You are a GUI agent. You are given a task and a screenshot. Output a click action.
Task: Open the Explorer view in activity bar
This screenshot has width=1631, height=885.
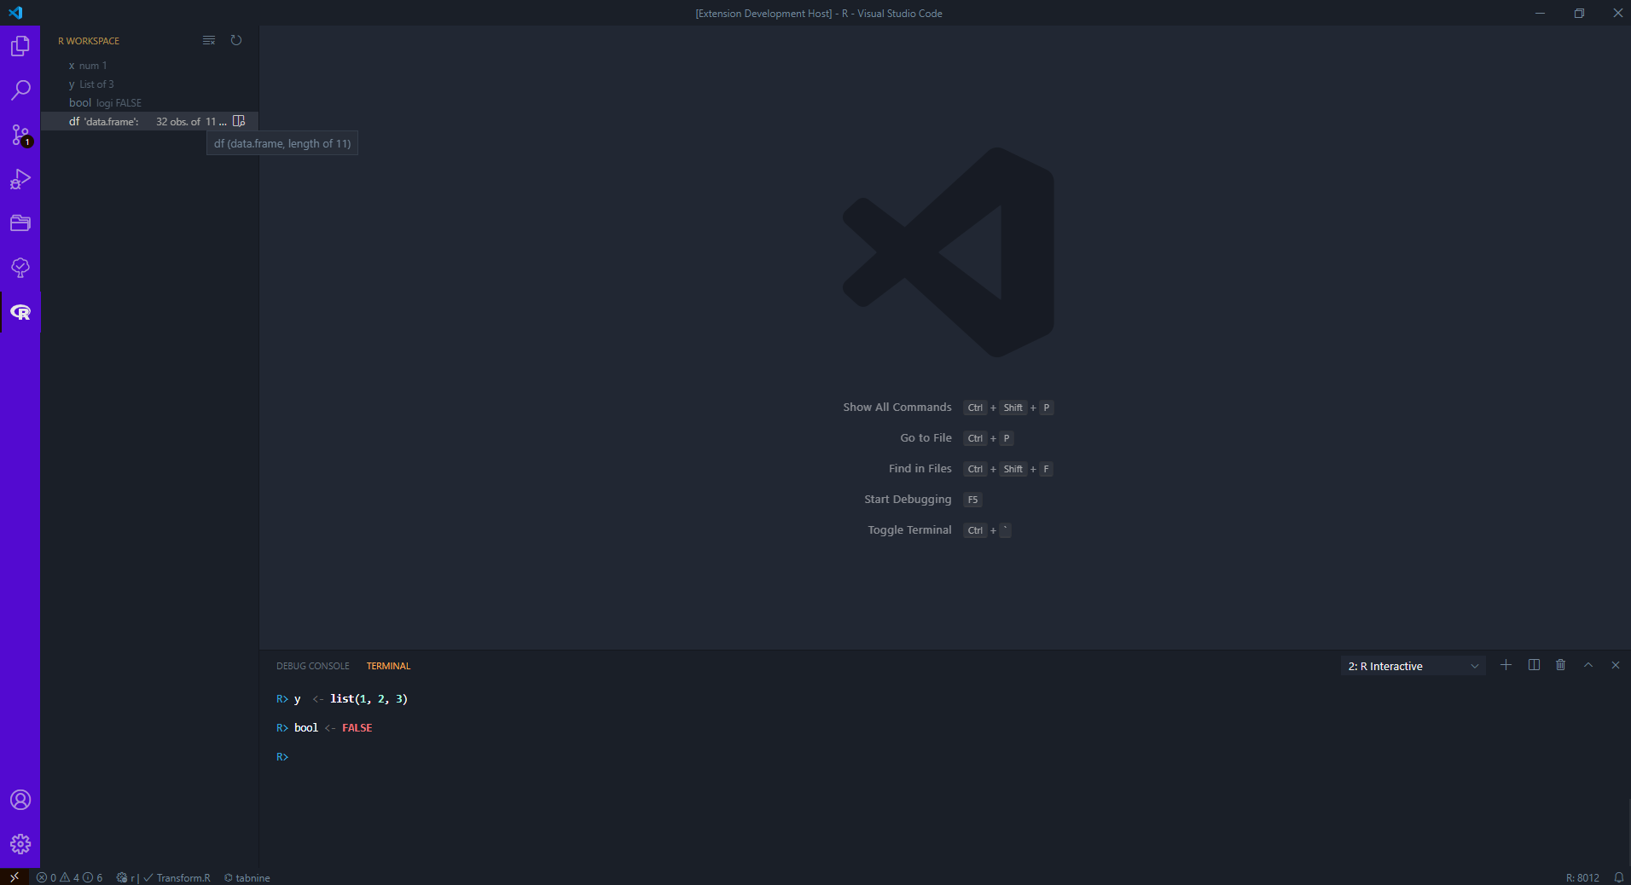pyautogui.click(x=20, y=46)
